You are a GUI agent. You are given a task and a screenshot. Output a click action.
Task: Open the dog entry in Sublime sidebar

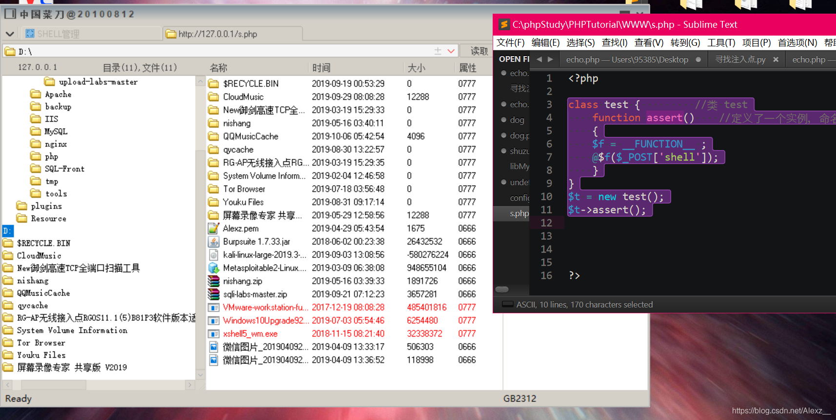pos(517,120)
